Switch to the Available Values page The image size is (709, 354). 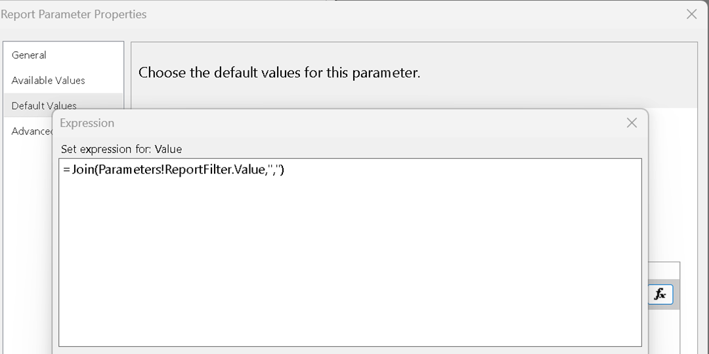point(48,80)
